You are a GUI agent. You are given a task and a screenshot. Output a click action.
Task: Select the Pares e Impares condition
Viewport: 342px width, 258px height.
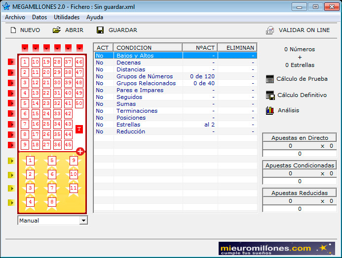tap(176, 90)
